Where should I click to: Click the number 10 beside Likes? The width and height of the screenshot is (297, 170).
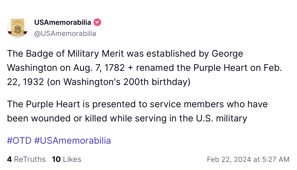click(x=56, y=159)
